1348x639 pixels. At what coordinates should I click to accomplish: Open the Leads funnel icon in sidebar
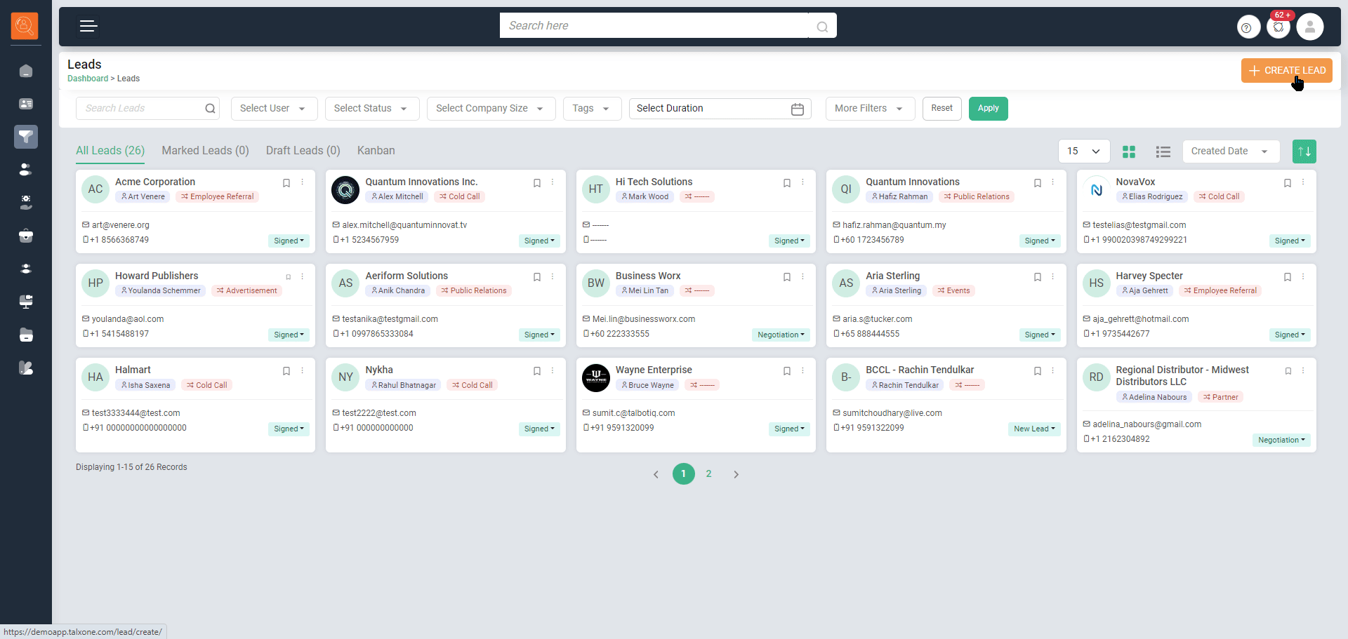pos(26,137)
